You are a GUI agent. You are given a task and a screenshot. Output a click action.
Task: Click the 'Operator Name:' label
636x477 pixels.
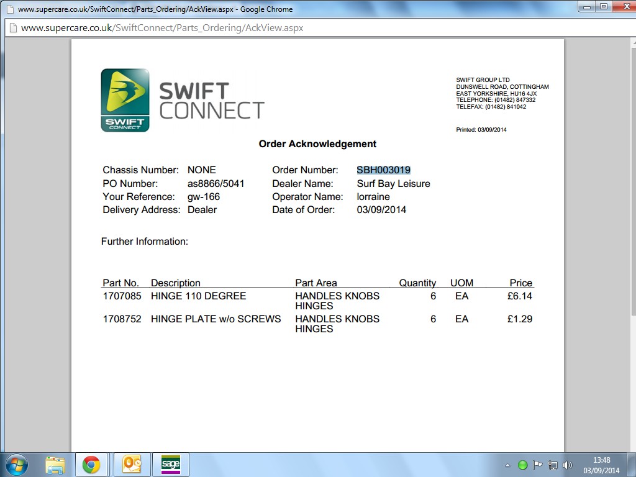[307, 197]
